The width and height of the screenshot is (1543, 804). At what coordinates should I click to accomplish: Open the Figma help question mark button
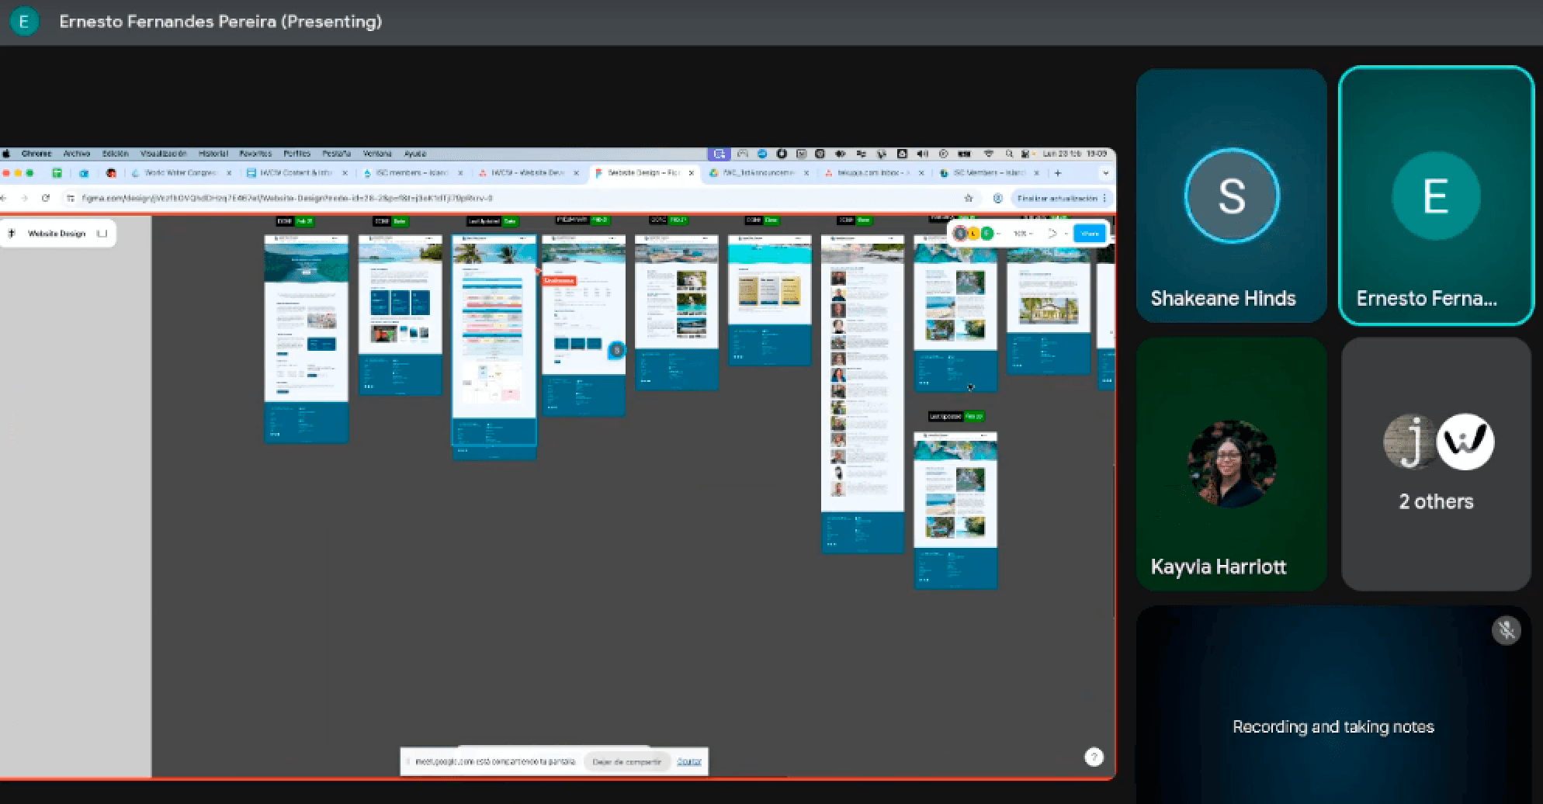(1094, 757)
